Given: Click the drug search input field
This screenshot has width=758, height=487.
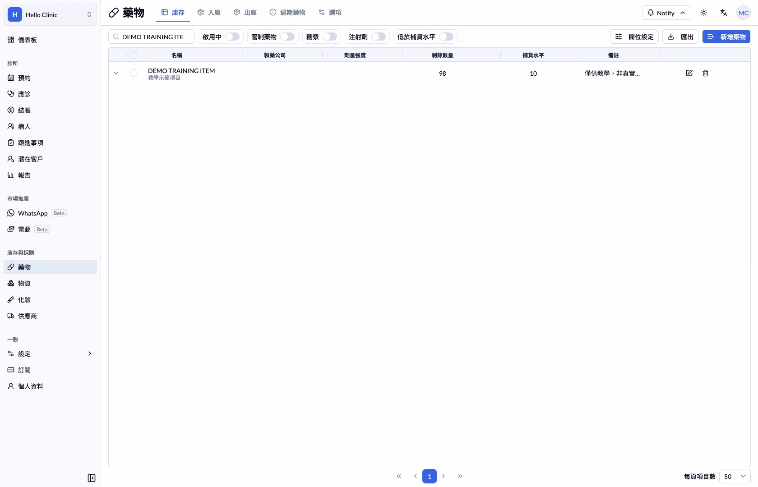Looking at the screenshot, I should point(152,37).
